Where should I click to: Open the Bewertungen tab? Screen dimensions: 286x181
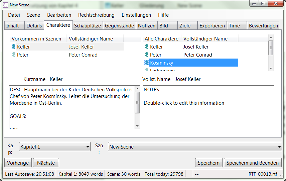pyautogui.click(x=263, y=26)
